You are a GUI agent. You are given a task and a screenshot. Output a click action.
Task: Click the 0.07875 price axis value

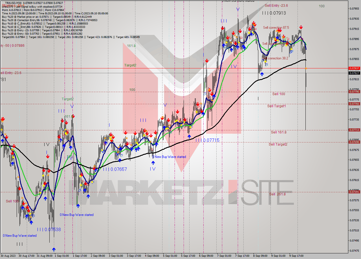(x=354, y=49)
